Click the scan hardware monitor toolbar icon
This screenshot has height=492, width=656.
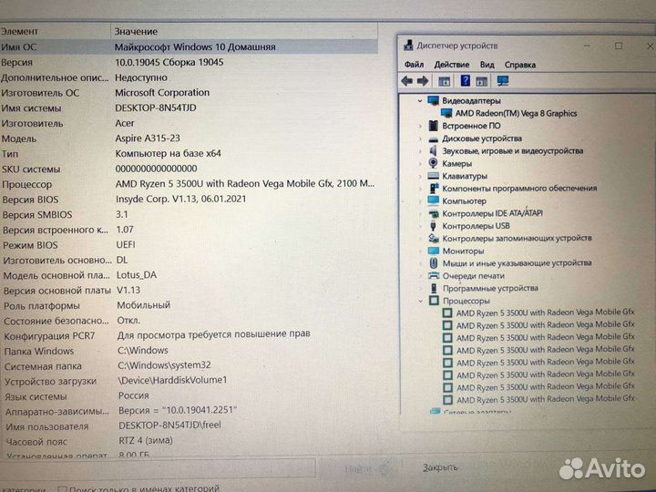[x=502, y=81]
